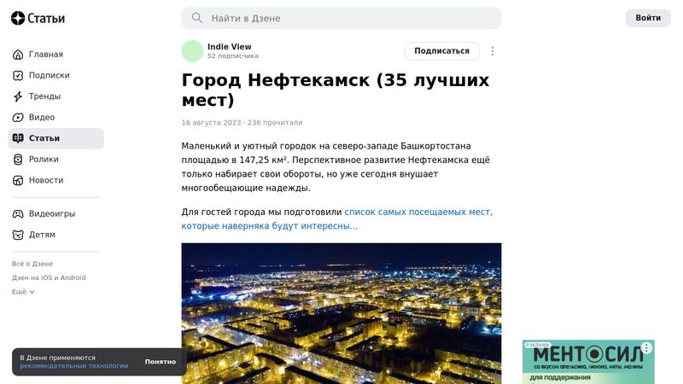The width and height of the screenshot is (683, 384).
Task: Open Подписки sidebar icon
Action: coord(18,75)
